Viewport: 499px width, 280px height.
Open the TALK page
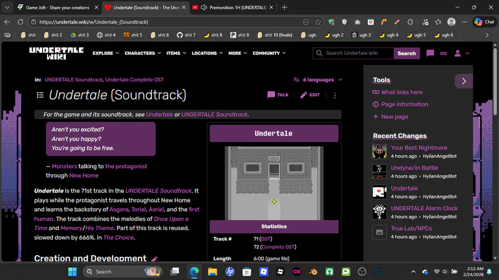pos(278,95)
